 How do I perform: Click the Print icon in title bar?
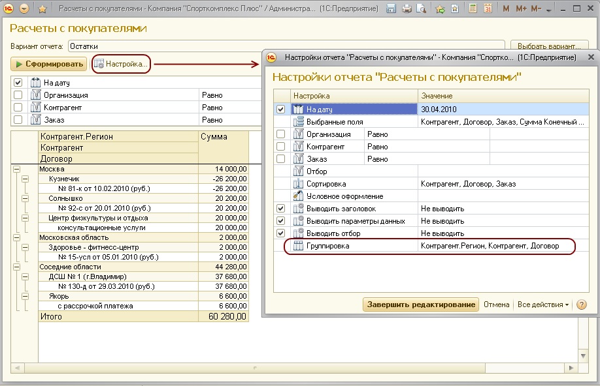click(406, 8)
